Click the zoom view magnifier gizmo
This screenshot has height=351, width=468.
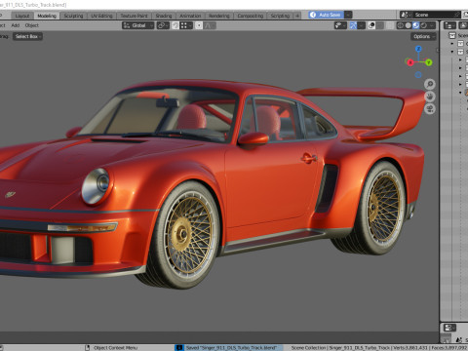(430, 84)
